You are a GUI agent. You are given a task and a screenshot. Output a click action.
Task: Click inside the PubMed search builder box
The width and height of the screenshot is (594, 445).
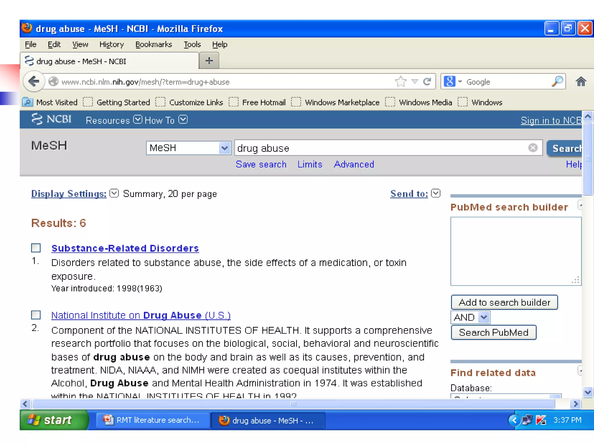click(x=515, y=251)
